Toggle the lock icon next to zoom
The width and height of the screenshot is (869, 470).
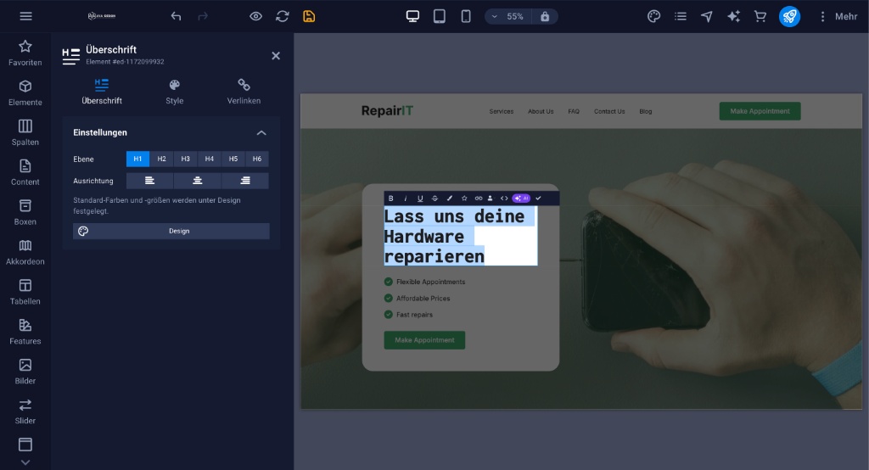tap(545, 17)
